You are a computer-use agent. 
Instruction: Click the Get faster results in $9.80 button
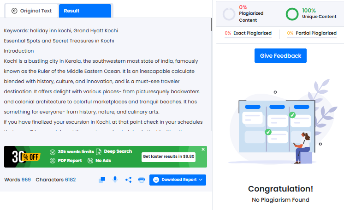(169, 156)
